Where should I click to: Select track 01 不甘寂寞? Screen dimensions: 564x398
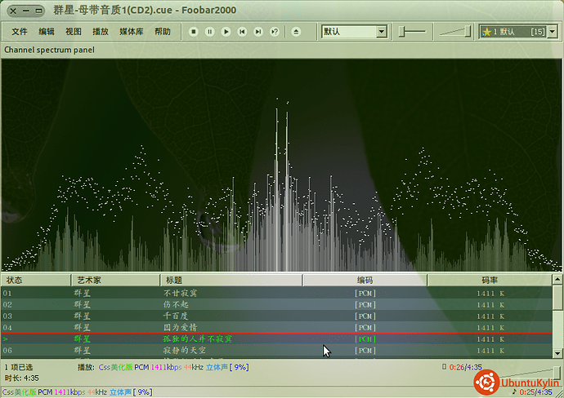coord(276,294)
